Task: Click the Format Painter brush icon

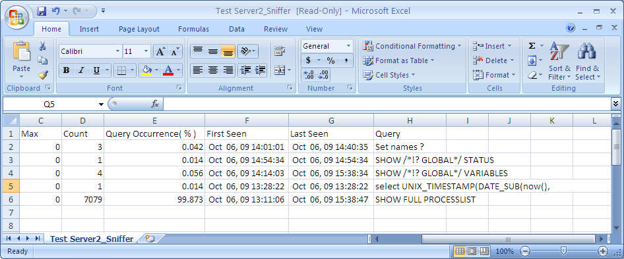Action: [43, 74]
